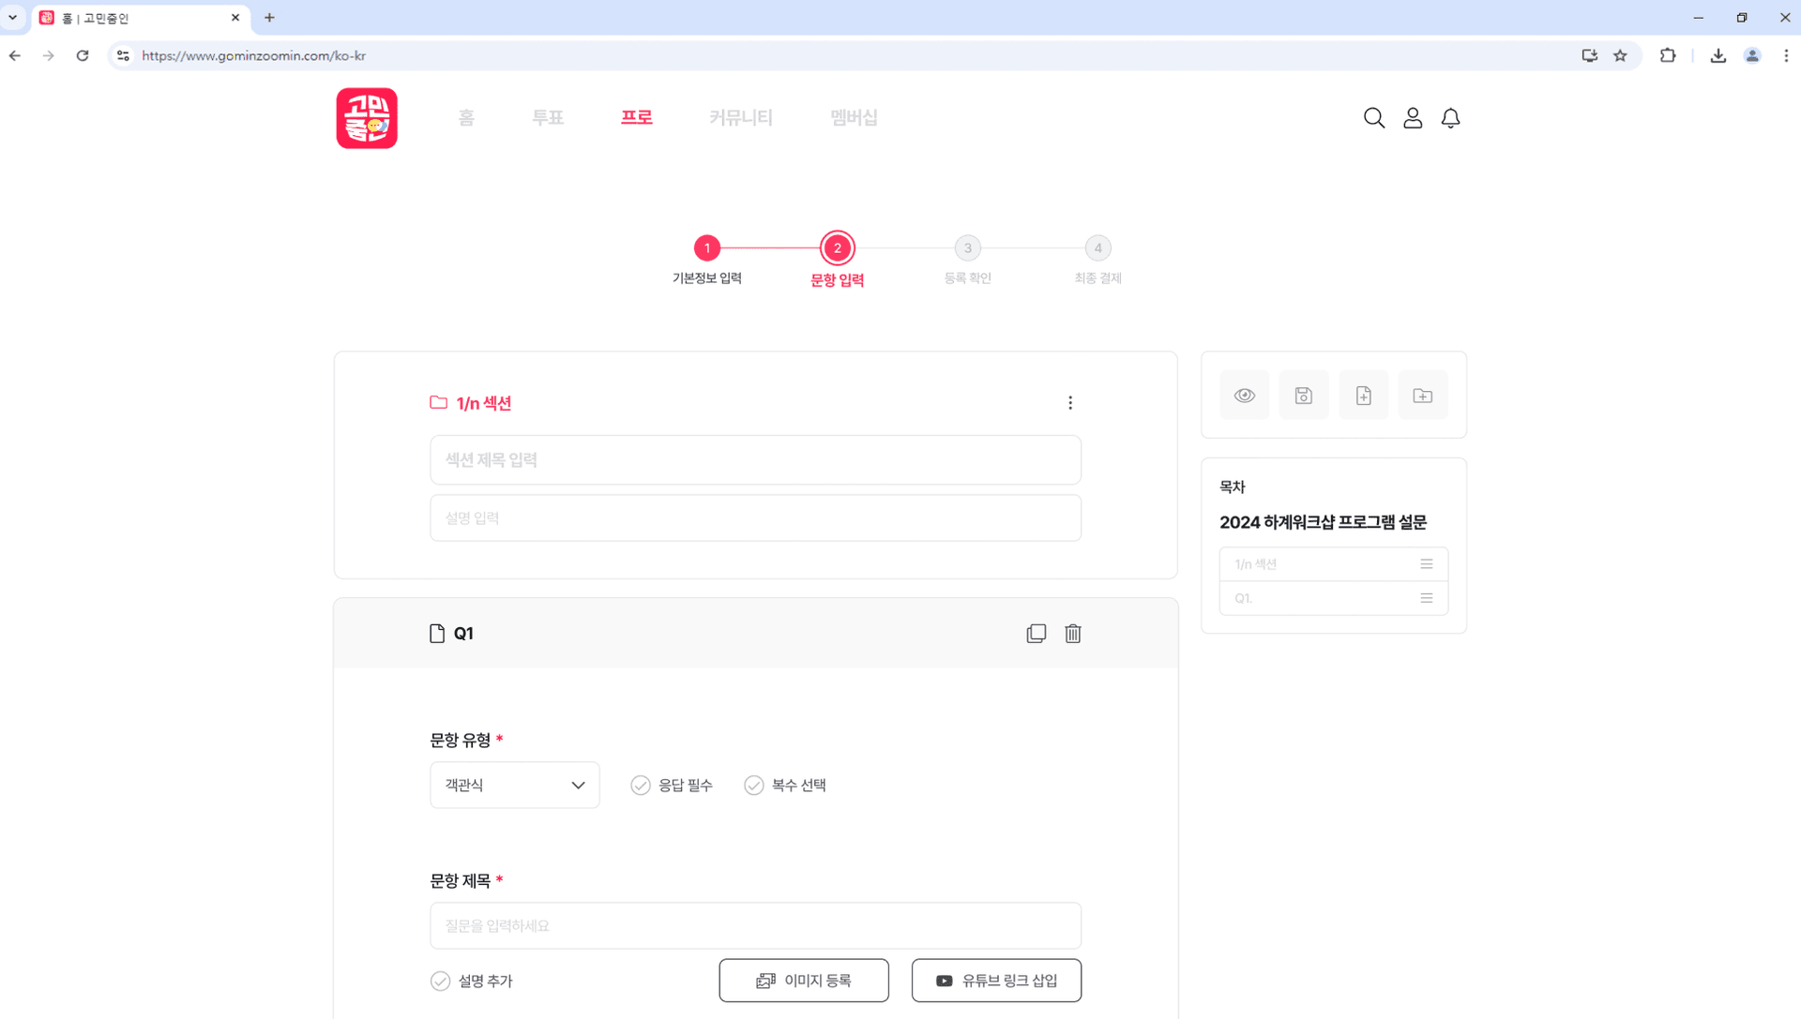The image size is (1801, 1019).
Task: Click the 이미지 등록 button
Action: click(803, 981)
